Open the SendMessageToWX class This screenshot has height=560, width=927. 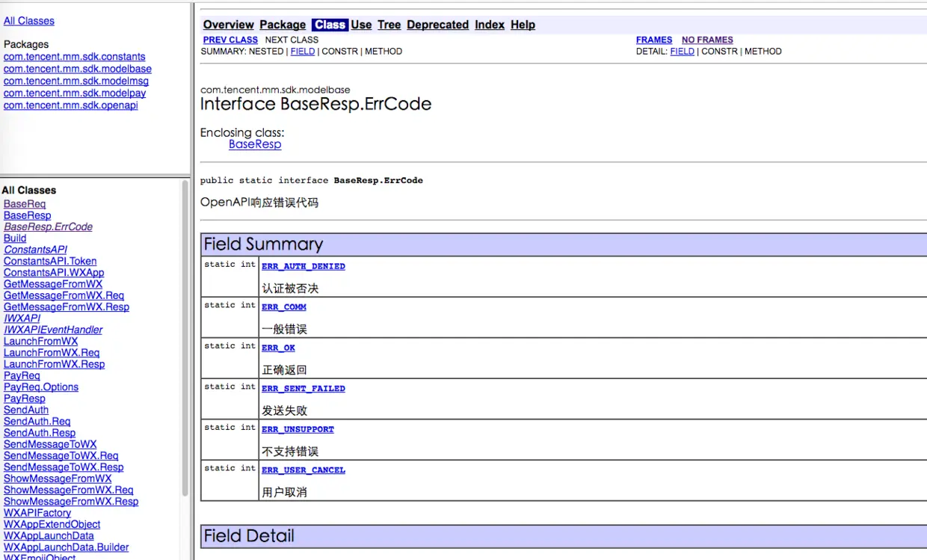(x=50, y=445)
